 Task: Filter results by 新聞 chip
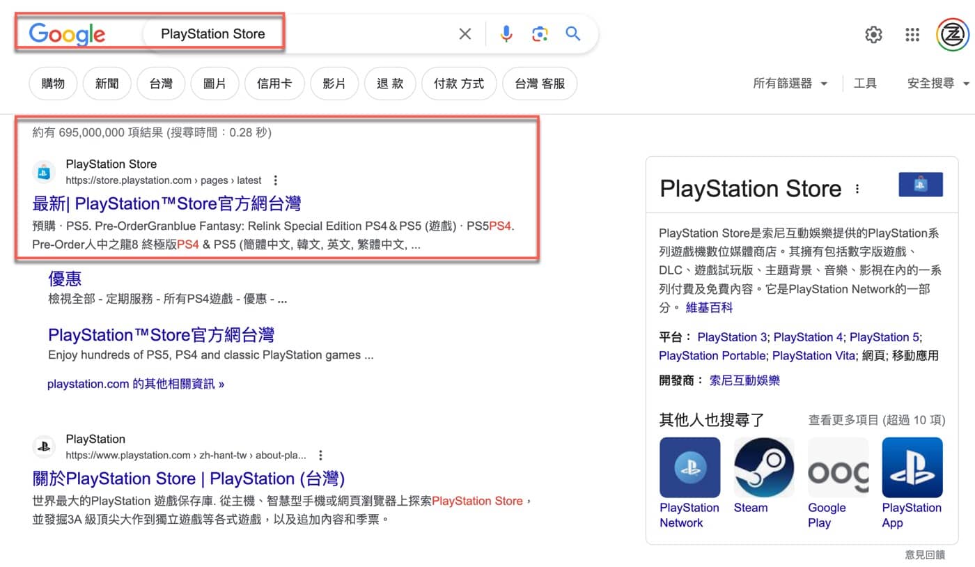[107, 84]
